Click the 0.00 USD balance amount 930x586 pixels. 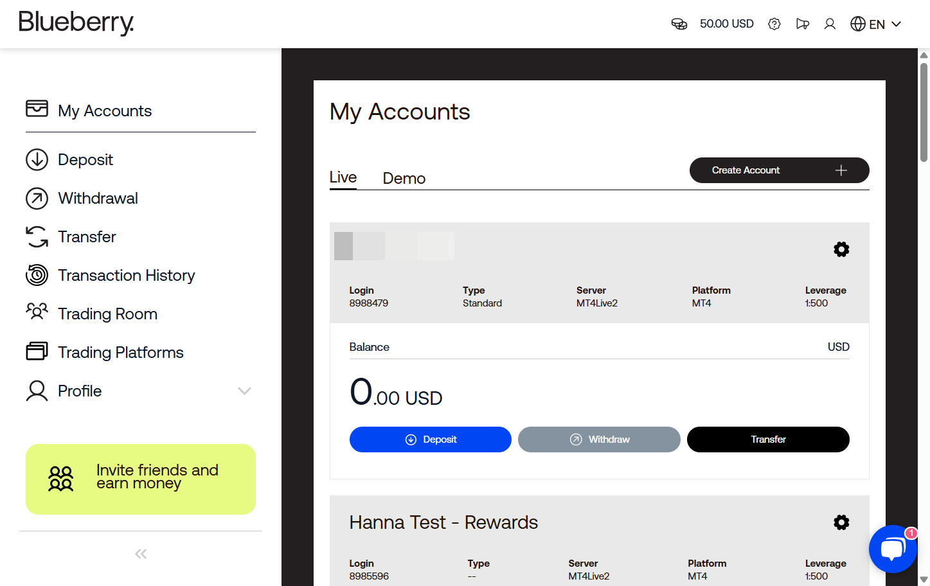point(396,393)
